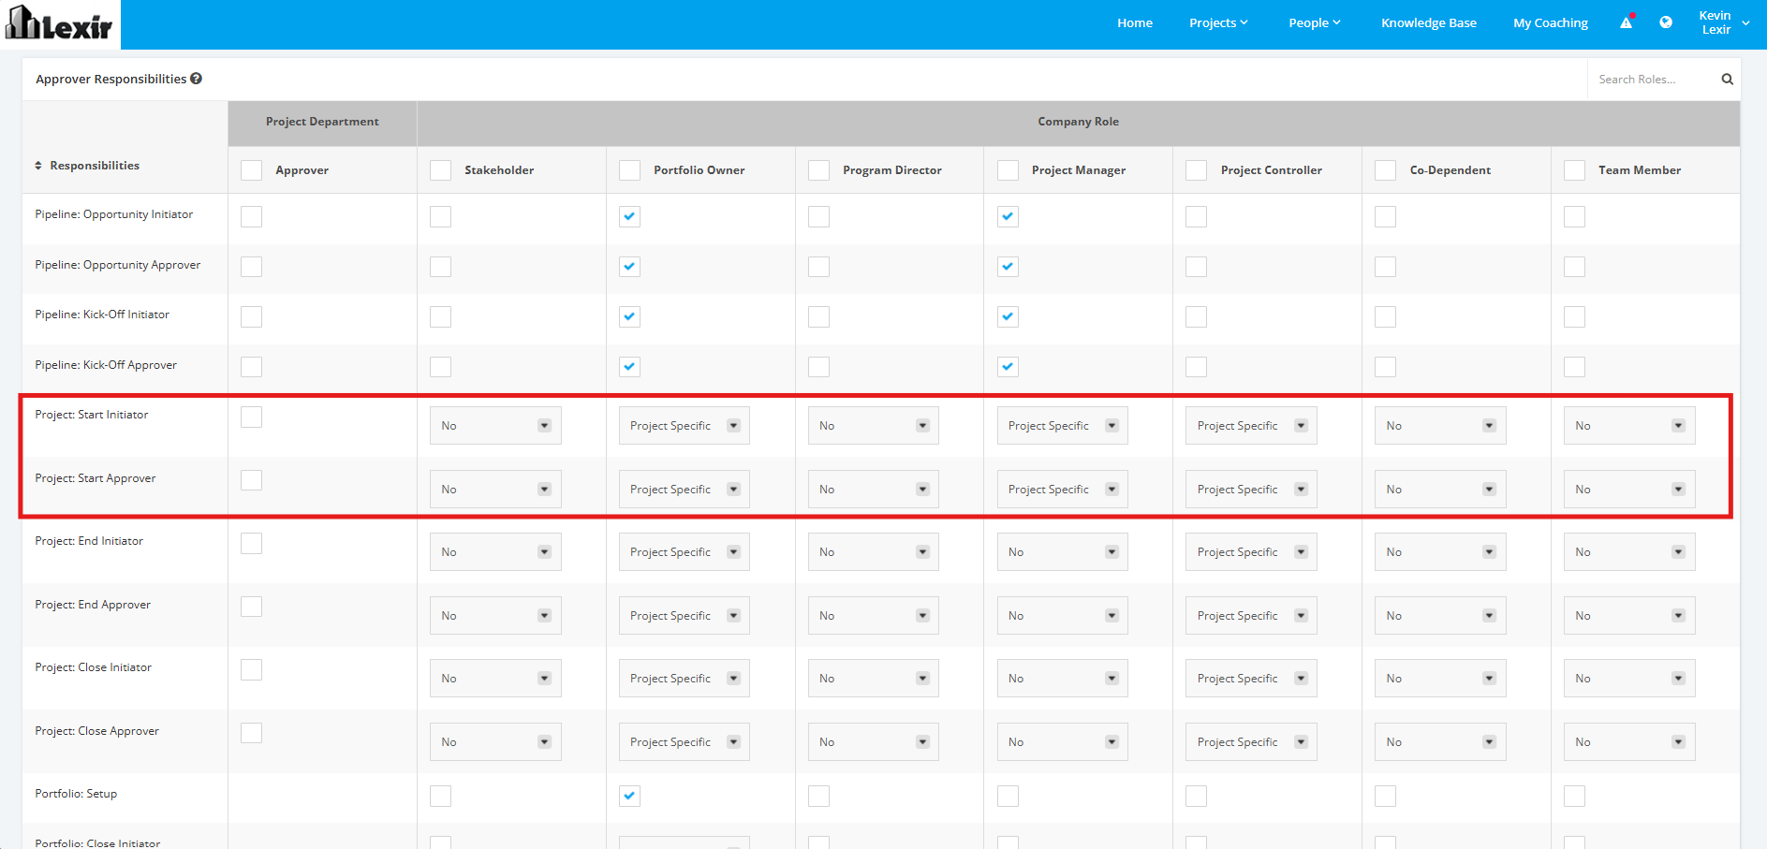
Task: Click 'Project: Close Approver' row label
Action: (97, 731)
